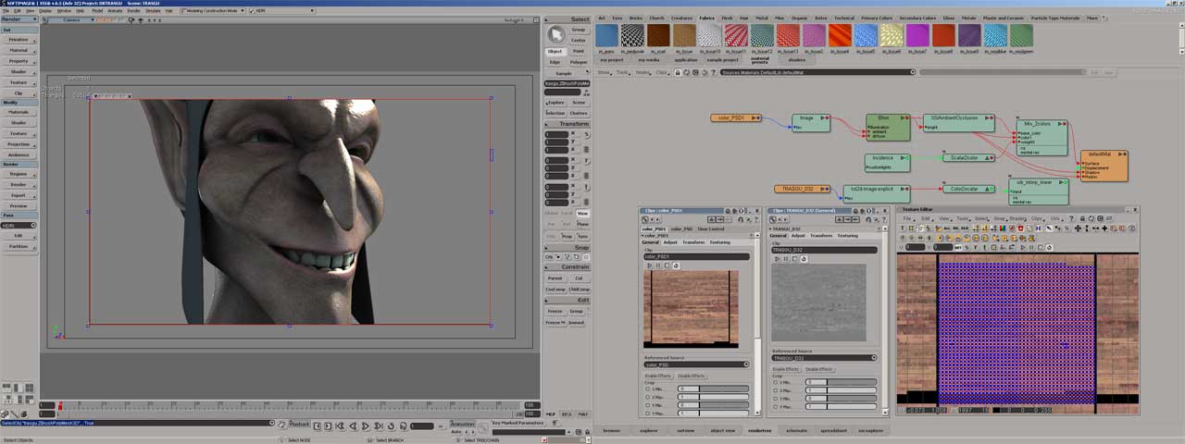This screenshot has height=444, width=1185.
Task: Choose the m_tissue11 red fabric preset
Action: (x=736, y=35)
